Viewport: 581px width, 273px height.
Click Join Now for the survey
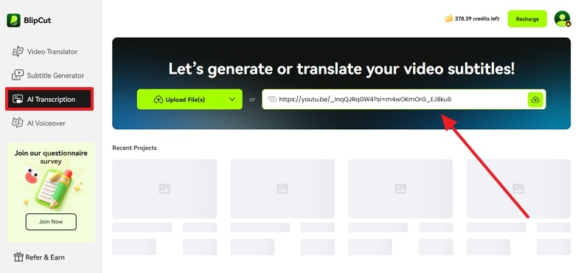pyautogui.click(x=51, y=222)
